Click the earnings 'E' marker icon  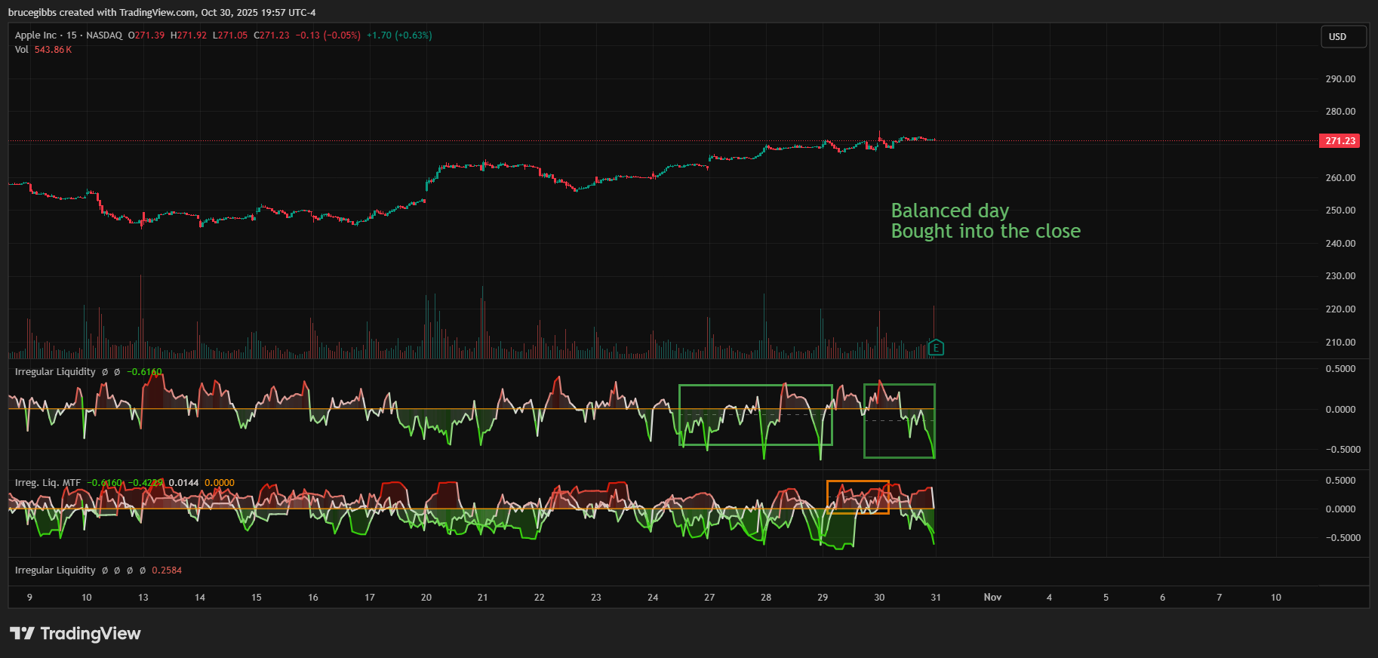click(x=936, y=348)
